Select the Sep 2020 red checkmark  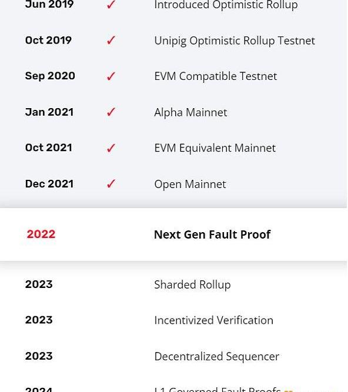111,76
